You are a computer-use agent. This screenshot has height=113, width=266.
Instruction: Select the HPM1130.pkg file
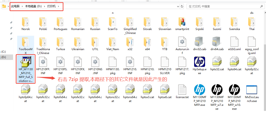(113, 66)
